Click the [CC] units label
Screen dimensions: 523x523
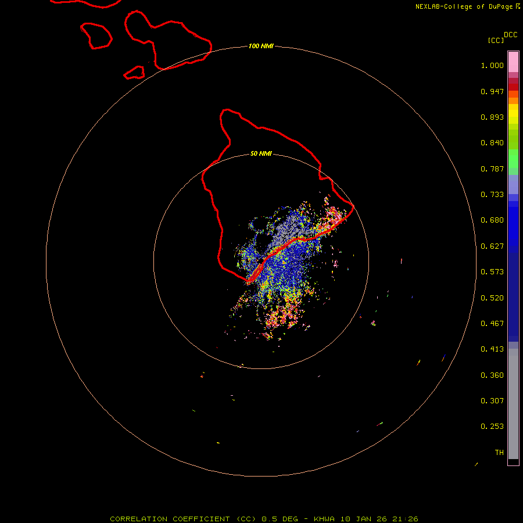pyautogui.click(x=496, y=40)
